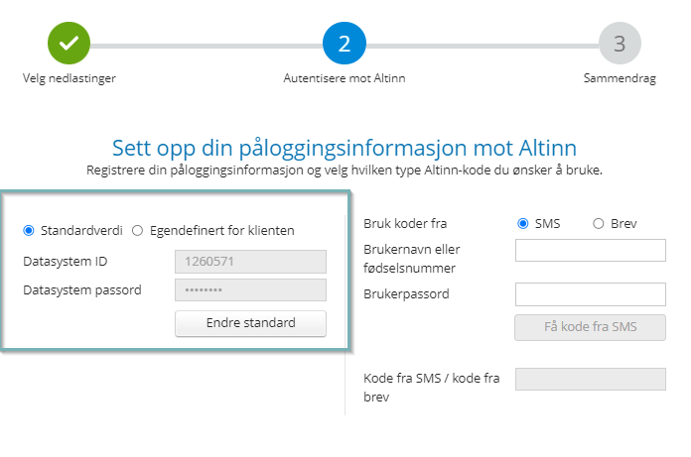
Task: Click the heading Sett opp din påloggingsinformasjon
Action: pos(345,148)
